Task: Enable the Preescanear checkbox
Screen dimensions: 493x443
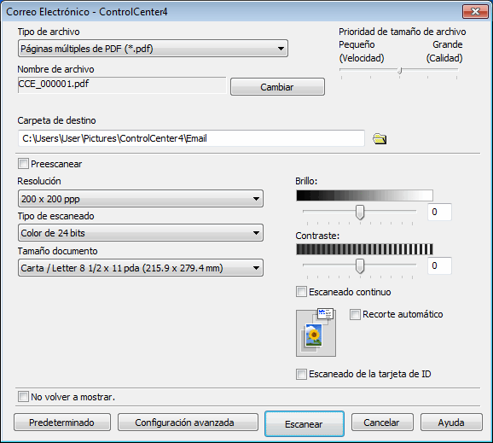Action: [x=23, y=164]
